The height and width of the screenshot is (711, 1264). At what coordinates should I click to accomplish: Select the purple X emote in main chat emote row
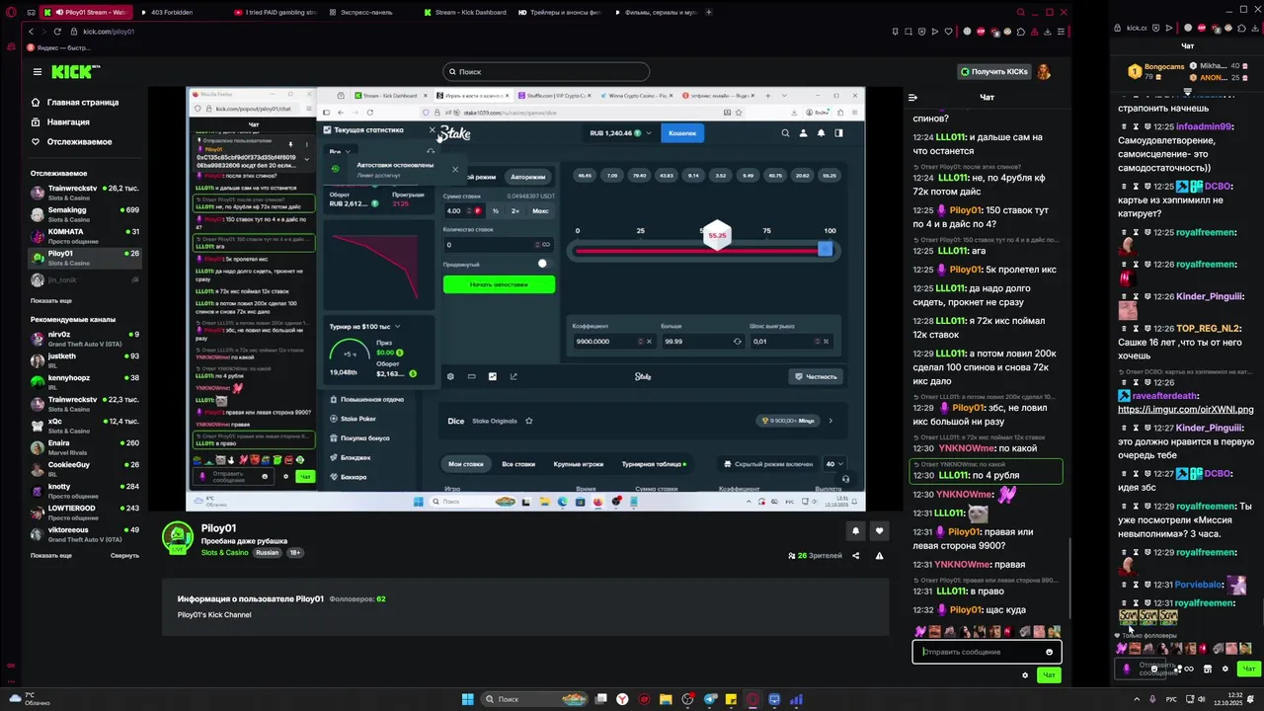(920, 632)
